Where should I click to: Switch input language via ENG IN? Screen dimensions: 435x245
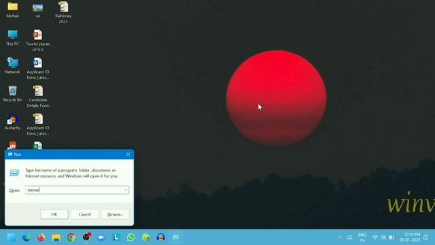pyautogui.click(x=362, y=238)
